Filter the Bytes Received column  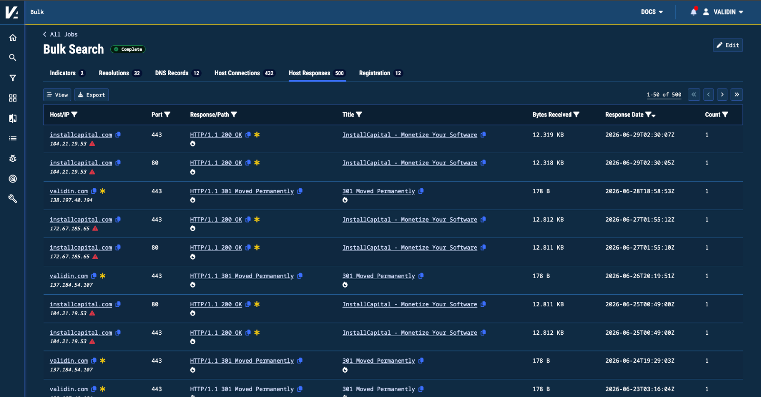[x=576, y=115]
